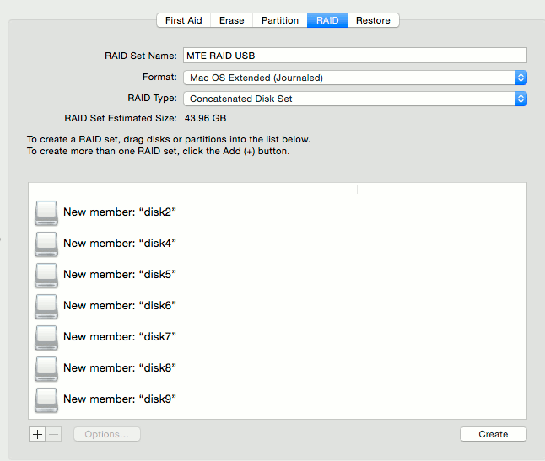Image resolution: width=545 pixels, height=461 pixels.
Task: Expand the RAID Type dropdown
Action: (x=354, y=99)
